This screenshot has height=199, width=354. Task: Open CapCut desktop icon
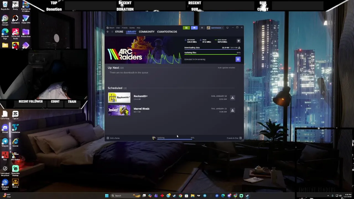[15, 115]
